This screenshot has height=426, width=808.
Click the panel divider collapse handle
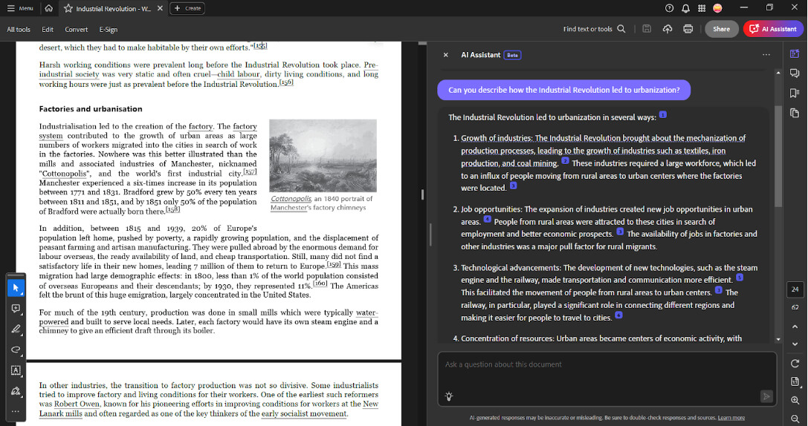(x=422, y=194)
